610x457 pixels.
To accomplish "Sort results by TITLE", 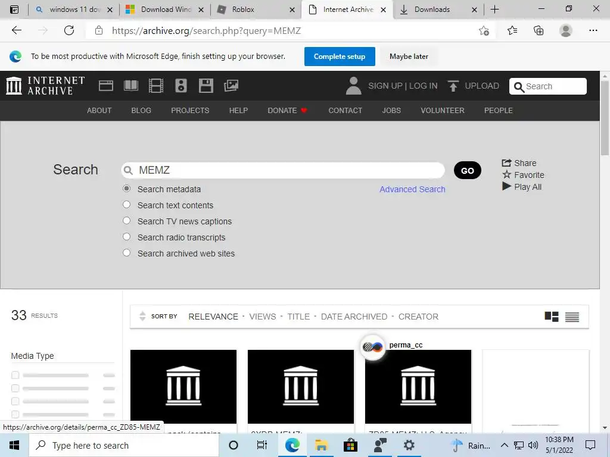I will [x=298, y=317].
